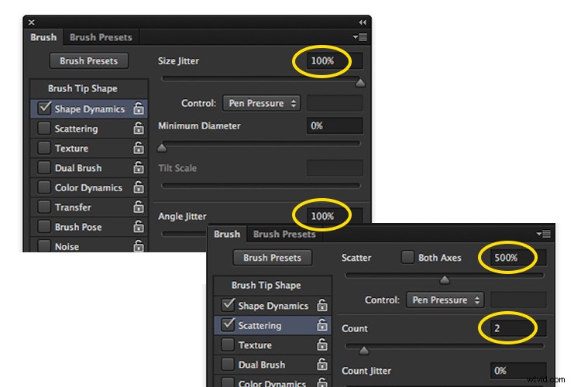
Task: Click the Size Jitter slider handle
Action: pyautogui.click(x=360, y=82)
